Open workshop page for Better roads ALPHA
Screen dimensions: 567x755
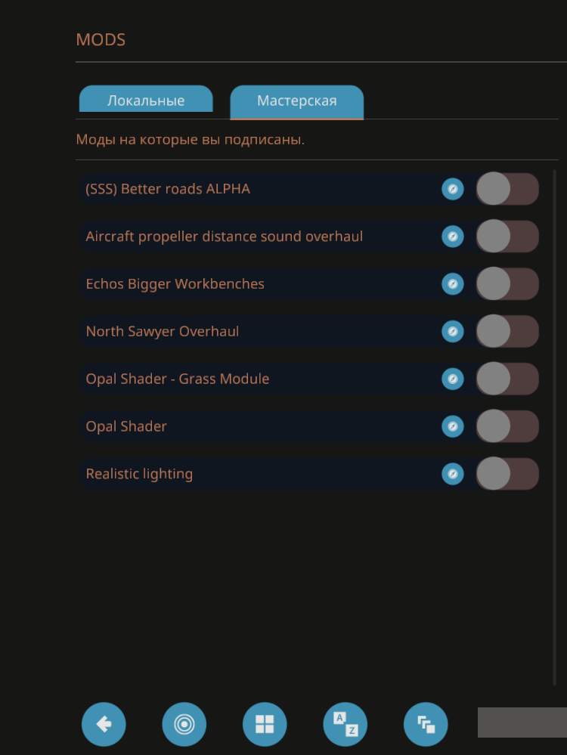452,189
